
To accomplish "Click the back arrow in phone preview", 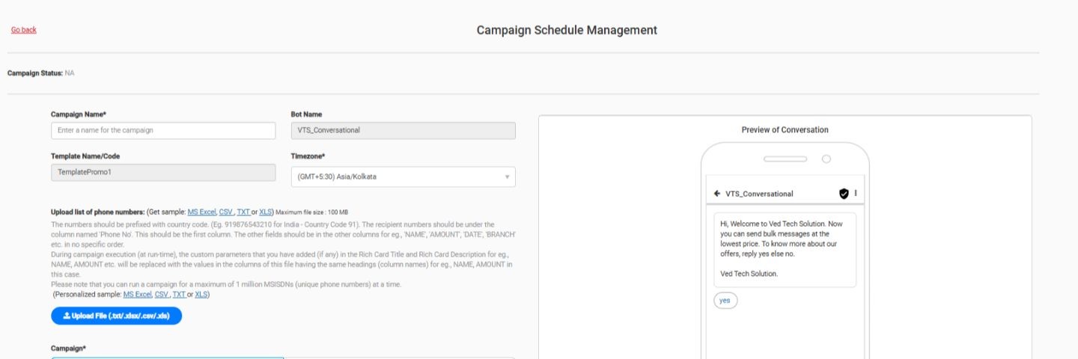I will 717,194.
